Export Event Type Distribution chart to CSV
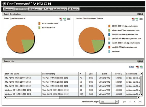This screenshot has width=146, height=107. click(x=65, y=19)
